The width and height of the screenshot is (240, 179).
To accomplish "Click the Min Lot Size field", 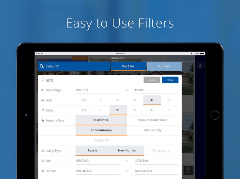I will pos(97,171).
